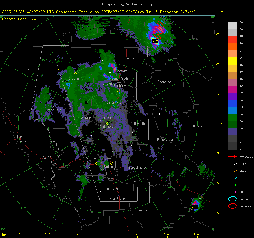This screenshot has width=254, height=238.
Task: Click the ThreeHills label
Action: coord(142,124)
